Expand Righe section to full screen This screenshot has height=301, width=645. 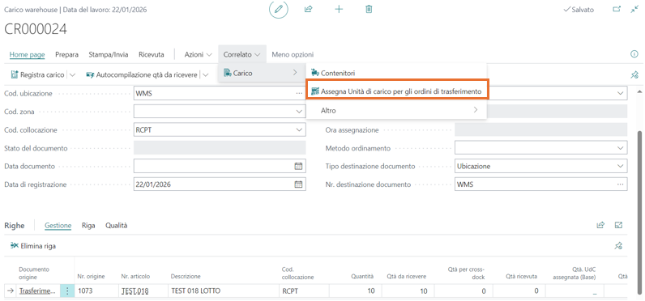point(618,225)
